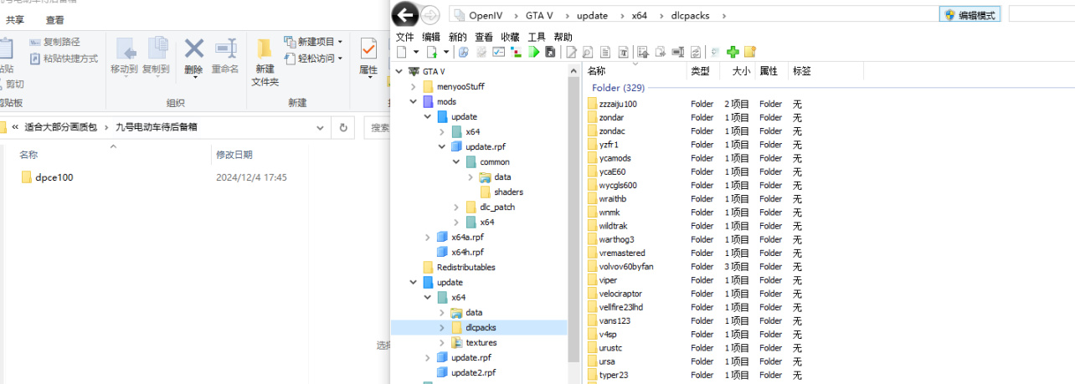Sort Explorer list by 修改日期 column header
Viewport: 1075px width, 384px height.
[233, 155]
